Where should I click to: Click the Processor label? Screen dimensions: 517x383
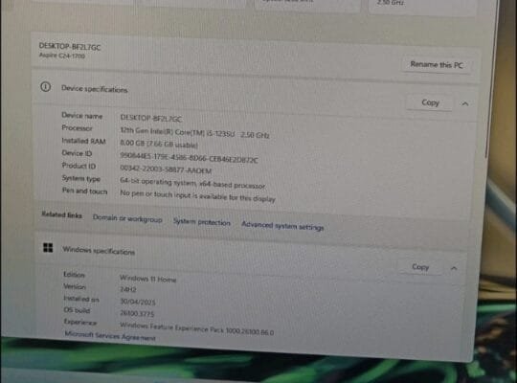click(77, 127)
